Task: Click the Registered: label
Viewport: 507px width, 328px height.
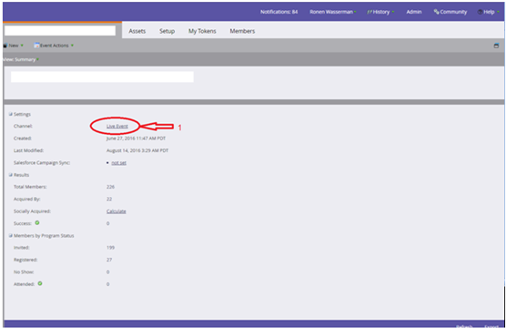Action: 25,260
